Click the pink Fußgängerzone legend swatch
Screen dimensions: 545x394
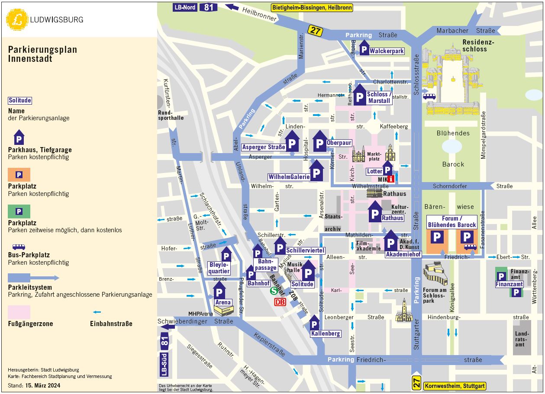[19, 312]
